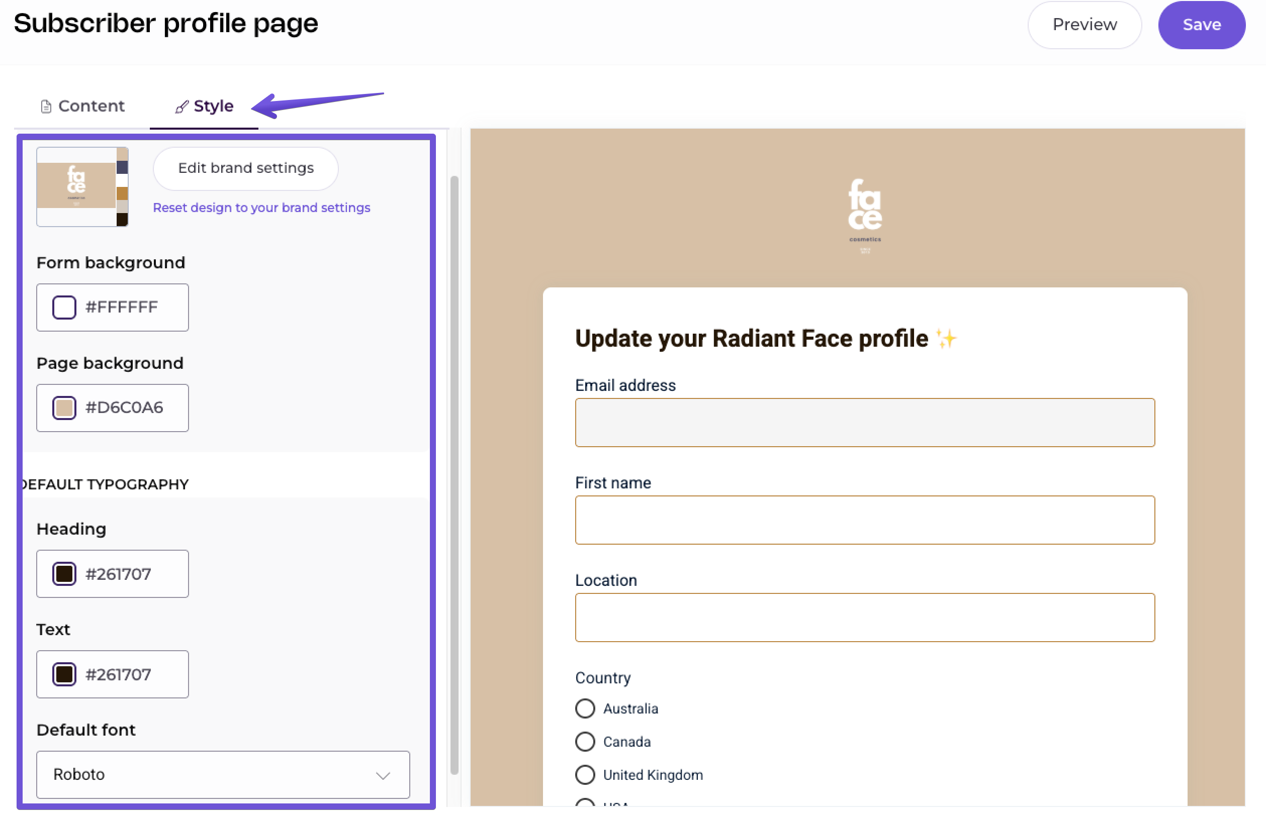Viewport: 1266px width, 816px height.
Task: Click the First name input field
Action: [x=865, y=520]
